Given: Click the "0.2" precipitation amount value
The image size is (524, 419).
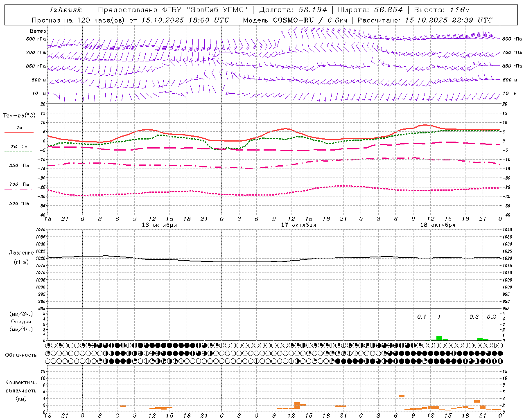Looking at the screenshot, I should (491, 317).
